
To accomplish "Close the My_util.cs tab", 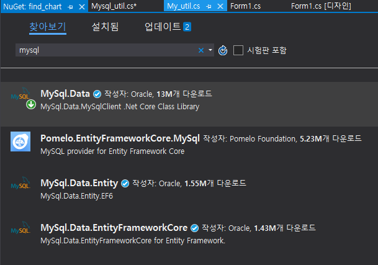I will point(220,6).
